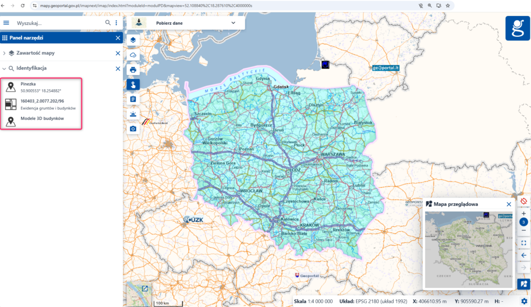Open the clipboard report tool
The height and width of the screenshot is (307, 531).
click(x=133, y=99)
